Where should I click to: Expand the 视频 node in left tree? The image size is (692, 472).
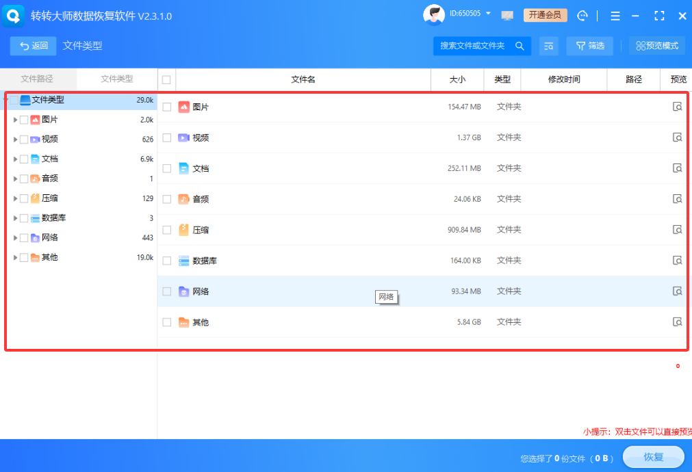pos(15,140)
